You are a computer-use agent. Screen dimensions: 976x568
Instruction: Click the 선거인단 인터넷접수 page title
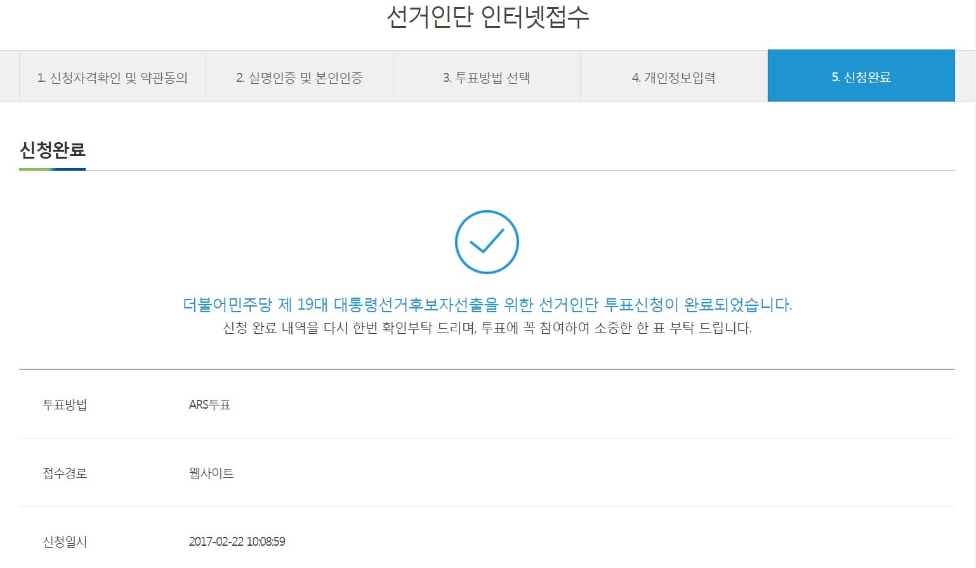pos(487,17)
